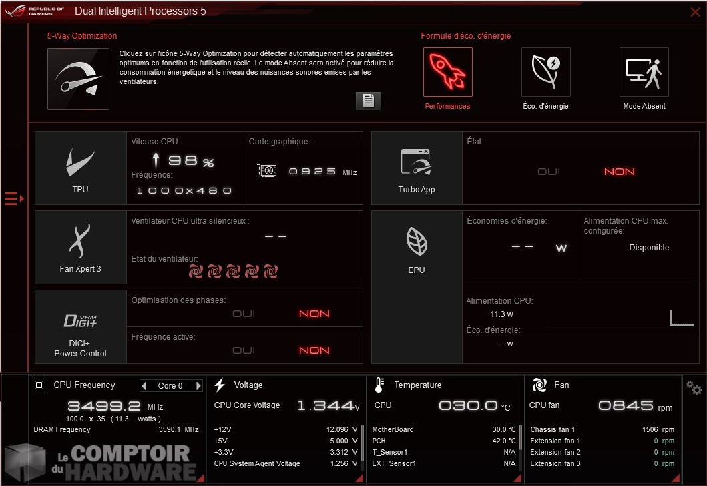Click the CPU frequency 100.0x48.0 readout
The image size is (707, 486).
[184, 191]
